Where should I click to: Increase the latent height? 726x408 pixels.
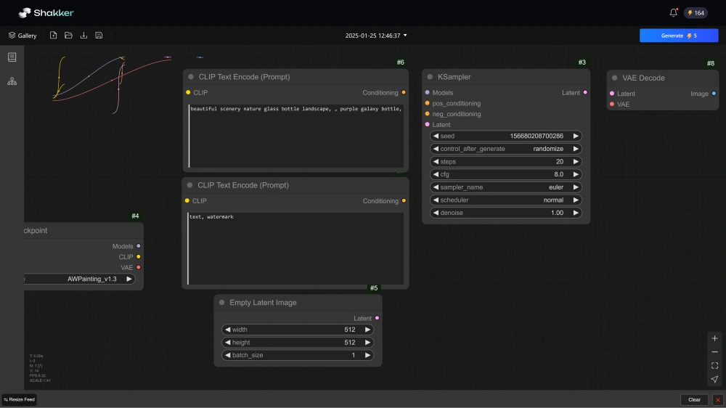click(x=367, y=343)
